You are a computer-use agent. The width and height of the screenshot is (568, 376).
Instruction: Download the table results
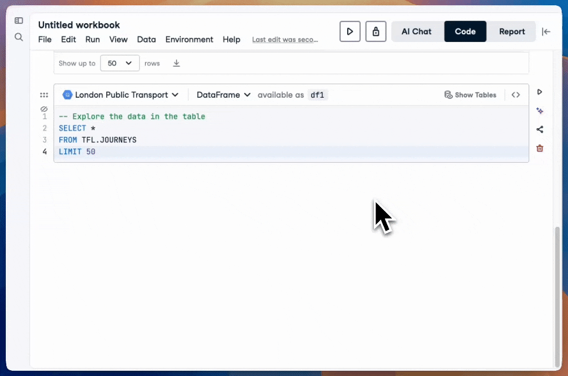point(176,63)
